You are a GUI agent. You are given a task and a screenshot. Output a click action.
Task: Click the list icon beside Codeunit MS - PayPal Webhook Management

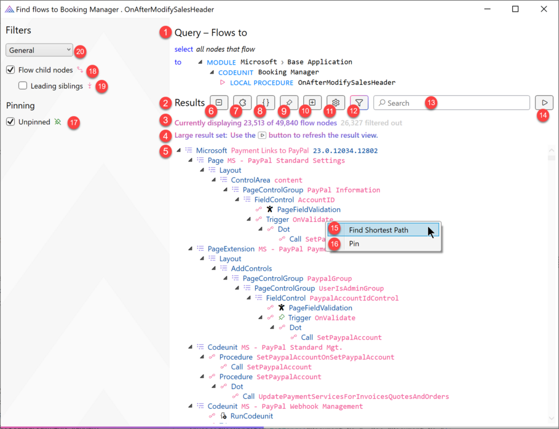point(200,406)
